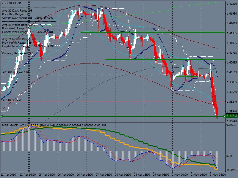Grab the left-end handle of the bottom green line
238x178 pixels.
point(2,116)
